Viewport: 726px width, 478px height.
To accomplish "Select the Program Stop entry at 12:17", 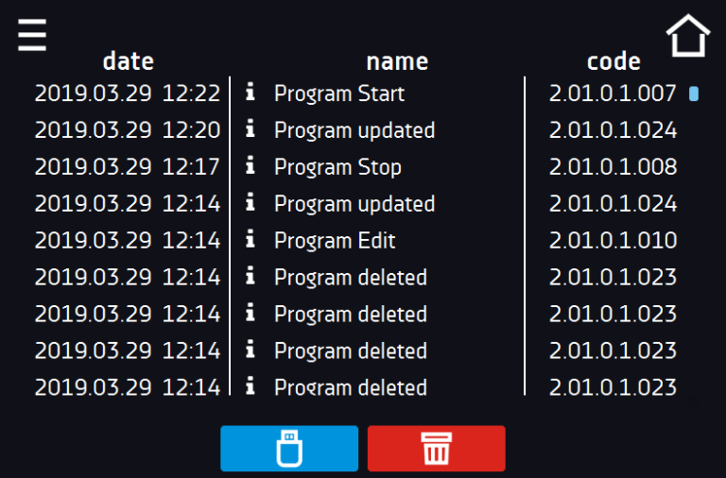I will pos(355,166).
